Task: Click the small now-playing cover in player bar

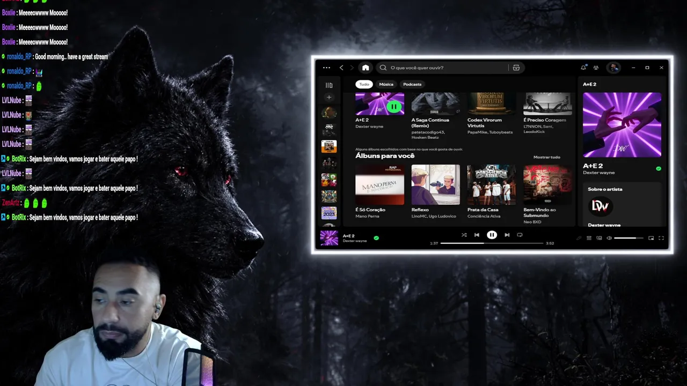Action: click(x=329, y=238)
